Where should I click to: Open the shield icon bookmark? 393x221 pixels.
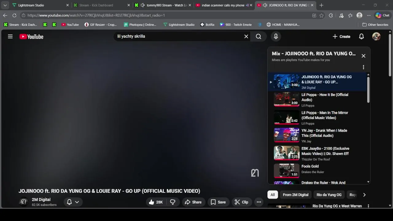point(260,25)
